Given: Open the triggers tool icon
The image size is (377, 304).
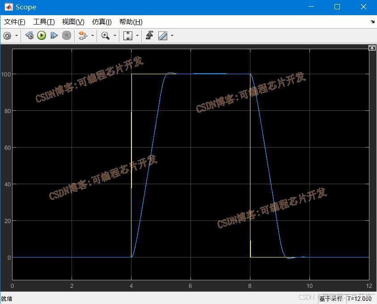Looking at the screenshot, I should point(149,35).
